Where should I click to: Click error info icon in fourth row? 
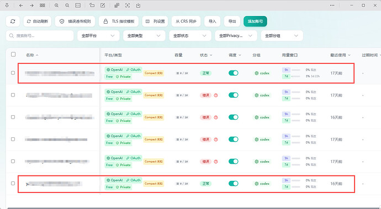pos(216,140)
